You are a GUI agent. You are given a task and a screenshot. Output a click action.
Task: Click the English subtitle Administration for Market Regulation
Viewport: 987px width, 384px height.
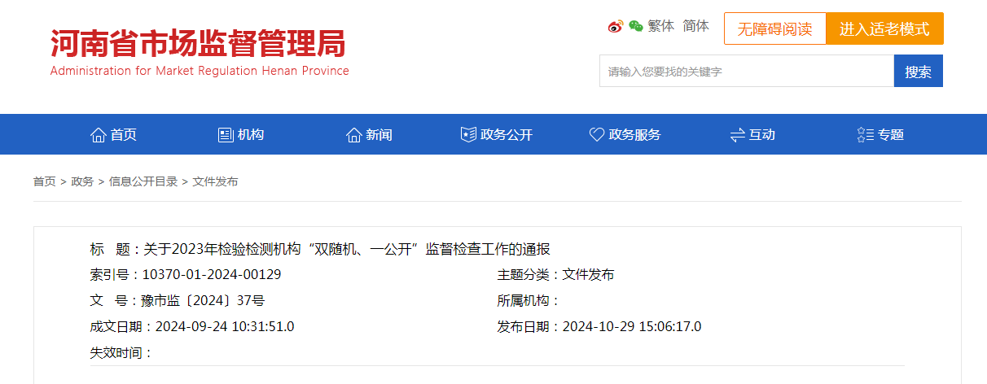(x=200, y=71)
